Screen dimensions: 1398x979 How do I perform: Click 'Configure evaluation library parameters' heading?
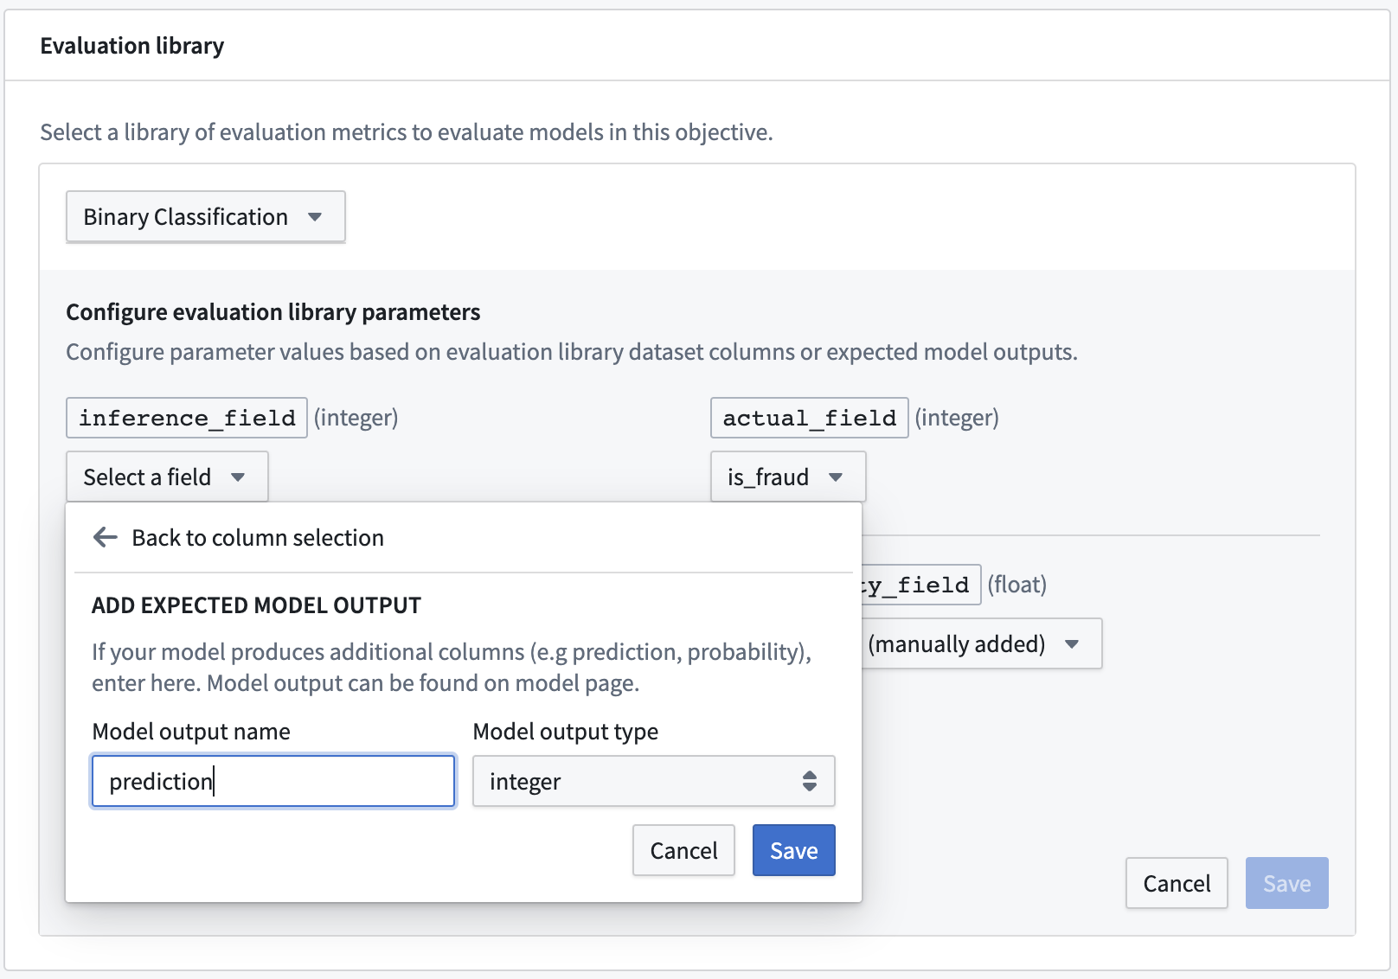[x=273, y=312]
